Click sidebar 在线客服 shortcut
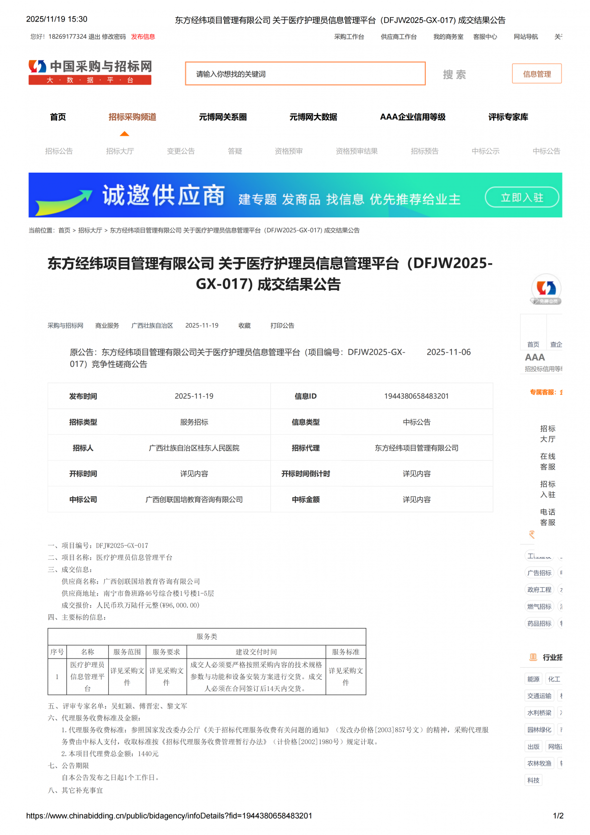This screenshot has width=590, height=835. [548, 462]
